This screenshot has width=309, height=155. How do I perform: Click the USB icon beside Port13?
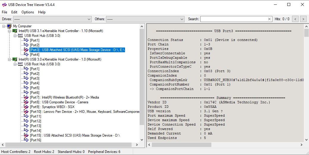click(x=26, y=126)
